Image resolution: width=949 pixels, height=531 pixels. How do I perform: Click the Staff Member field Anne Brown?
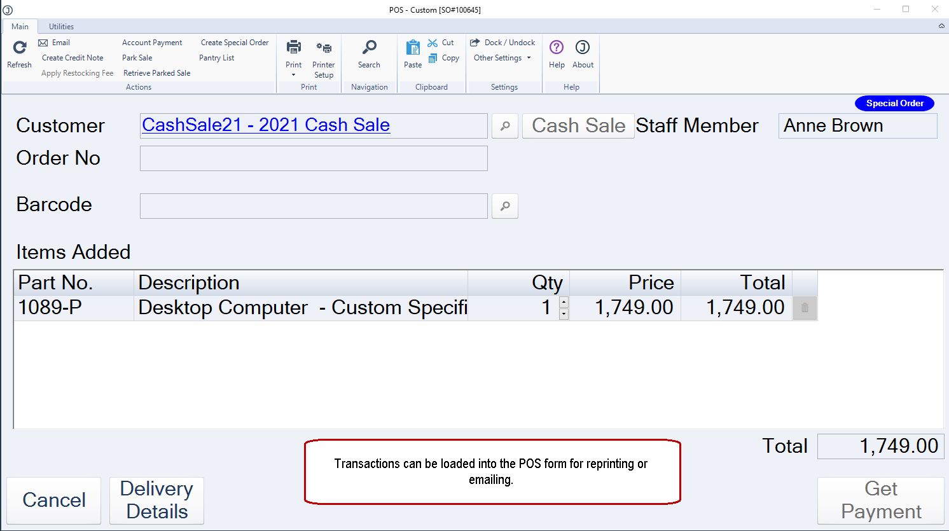click(857, 126)
